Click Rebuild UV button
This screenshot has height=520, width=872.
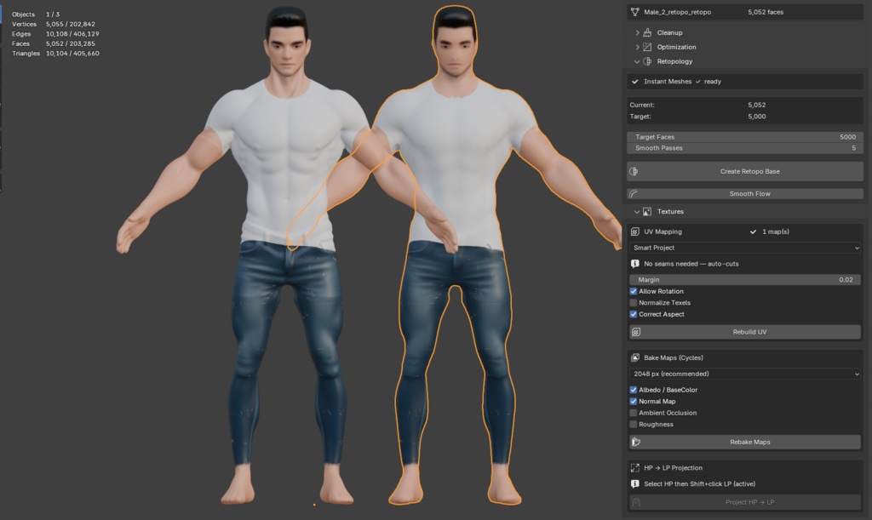pos(745,332)
